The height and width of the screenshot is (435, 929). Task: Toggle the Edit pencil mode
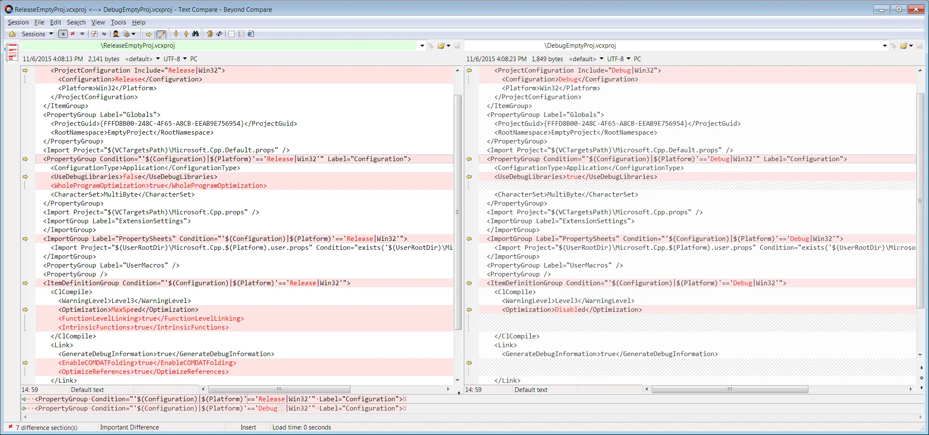pyautogui.click(x=161, y=34)
